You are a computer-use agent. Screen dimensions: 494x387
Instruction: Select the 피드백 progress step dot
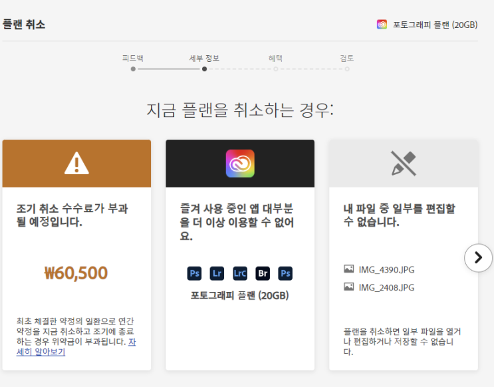click(133, 69)
